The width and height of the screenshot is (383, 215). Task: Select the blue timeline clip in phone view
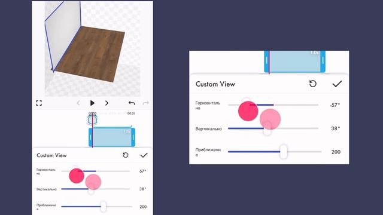click(x=112, y=137)
